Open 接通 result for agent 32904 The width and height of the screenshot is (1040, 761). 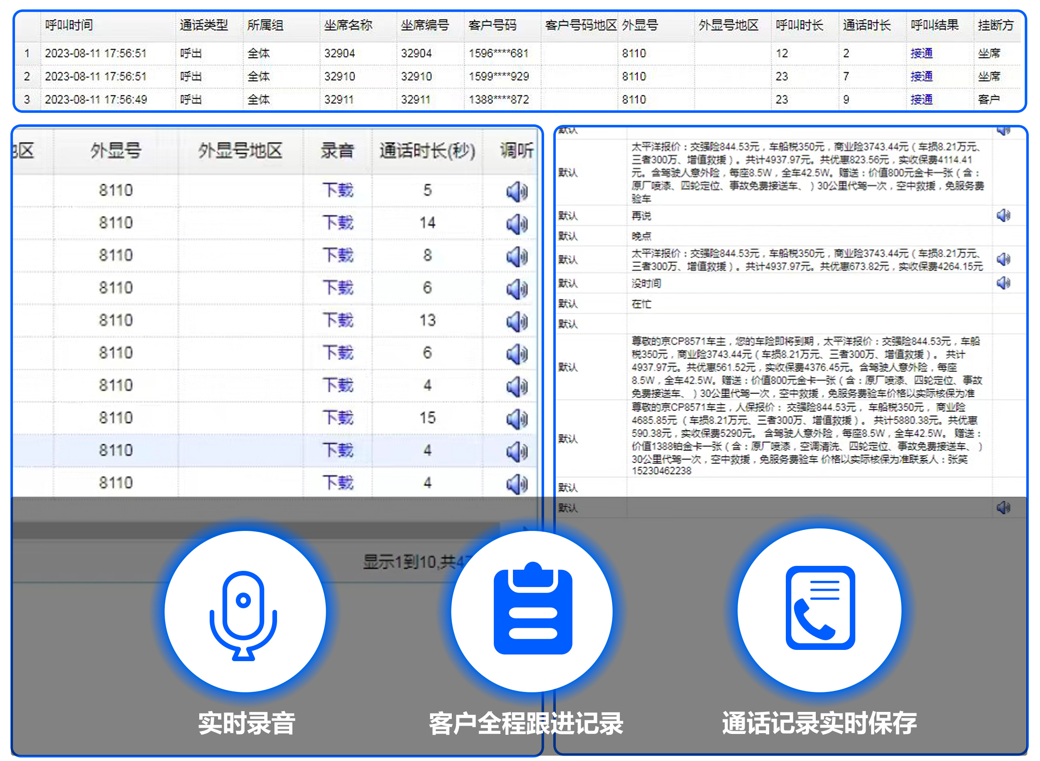(921, 53)
